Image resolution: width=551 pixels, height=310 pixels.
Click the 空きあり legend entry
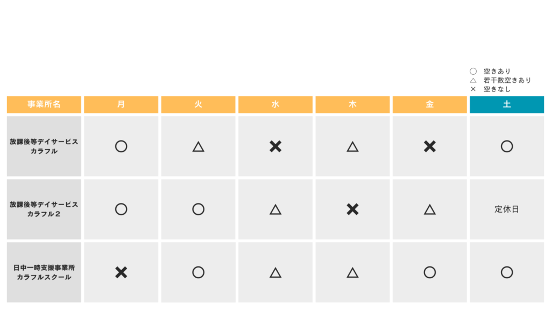click(x=496, y=71)
